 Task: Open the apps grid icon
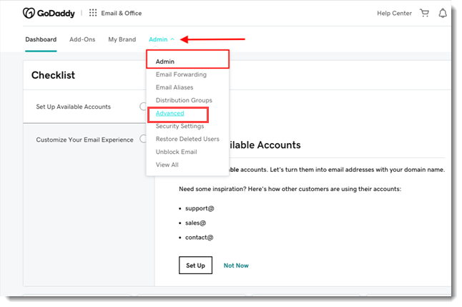coord(93,13)
